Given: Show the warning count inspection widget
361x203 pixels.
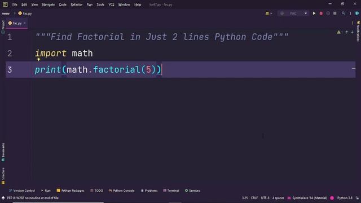Looking at the screenshot, I should coord(340,32).
